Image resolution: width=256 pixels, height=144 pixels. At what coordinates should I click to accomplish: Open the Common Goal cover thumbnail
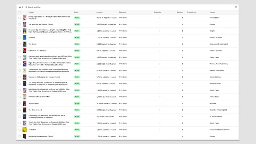point(25,57)
